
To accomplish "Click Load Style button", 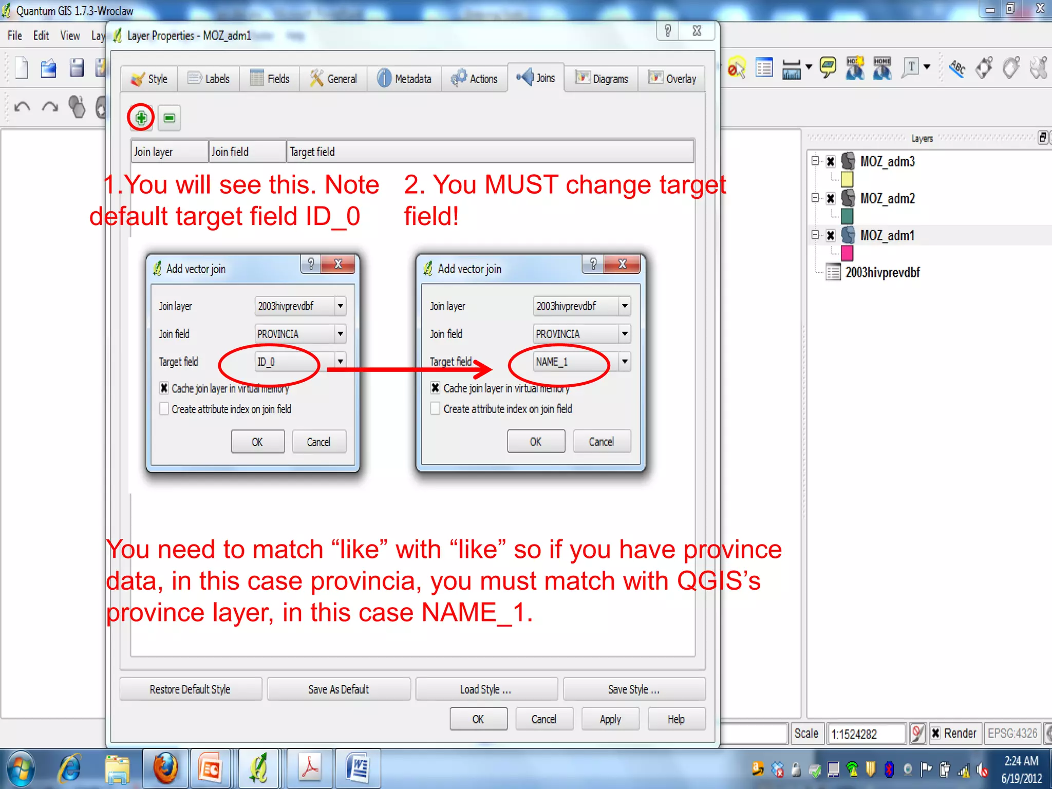I will pos(486,689).
